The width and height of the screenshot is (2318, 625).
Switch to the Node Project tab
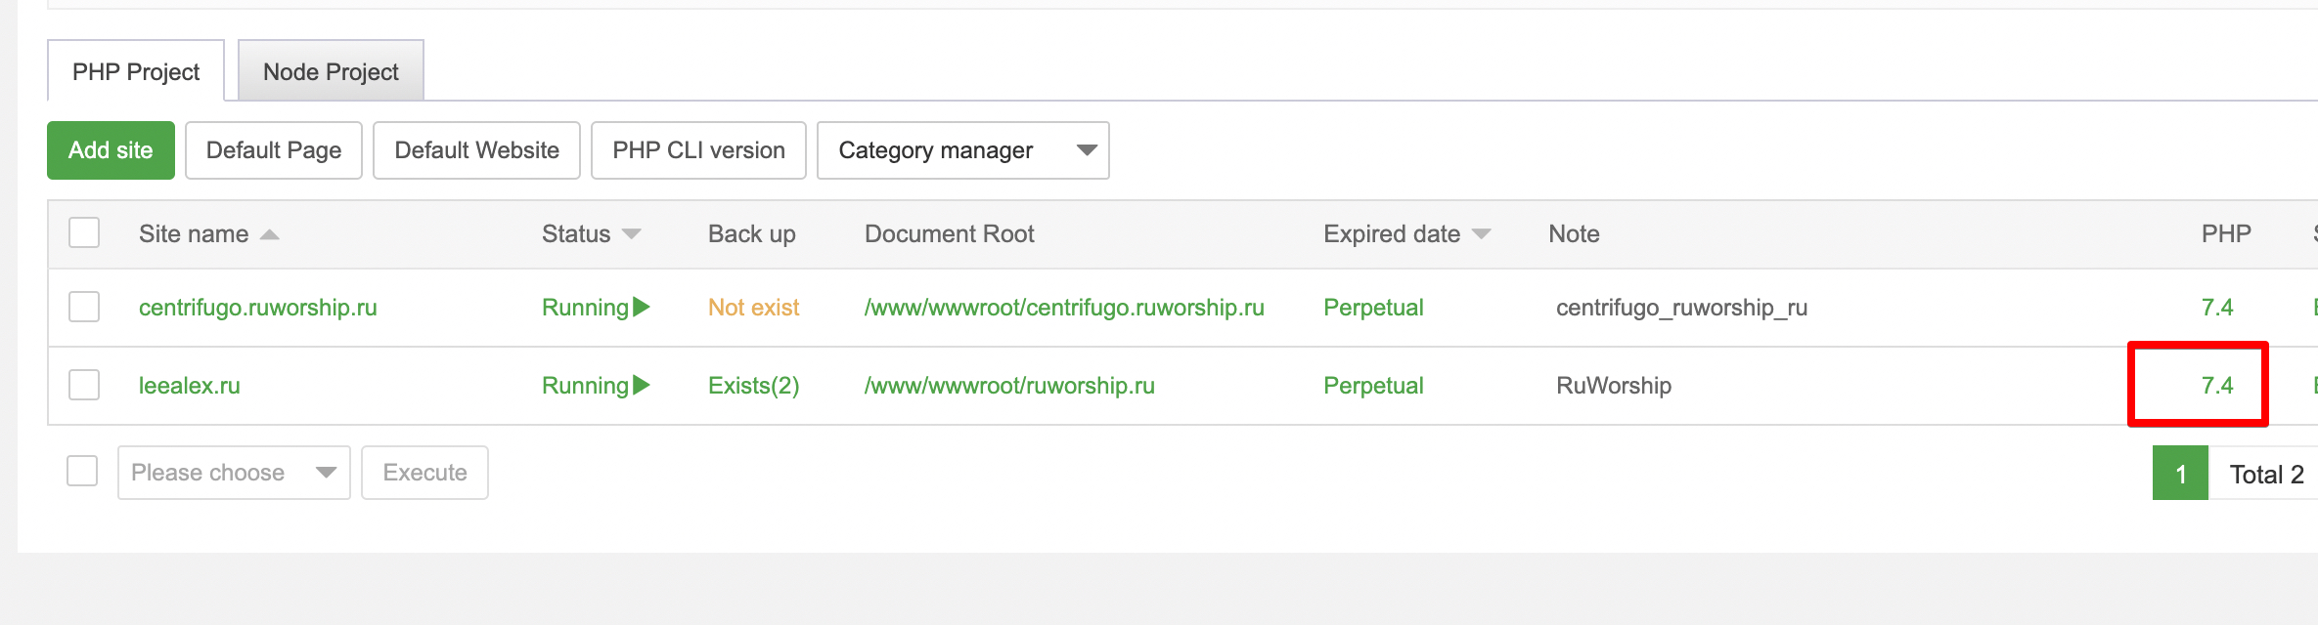[x=331, y=71]
